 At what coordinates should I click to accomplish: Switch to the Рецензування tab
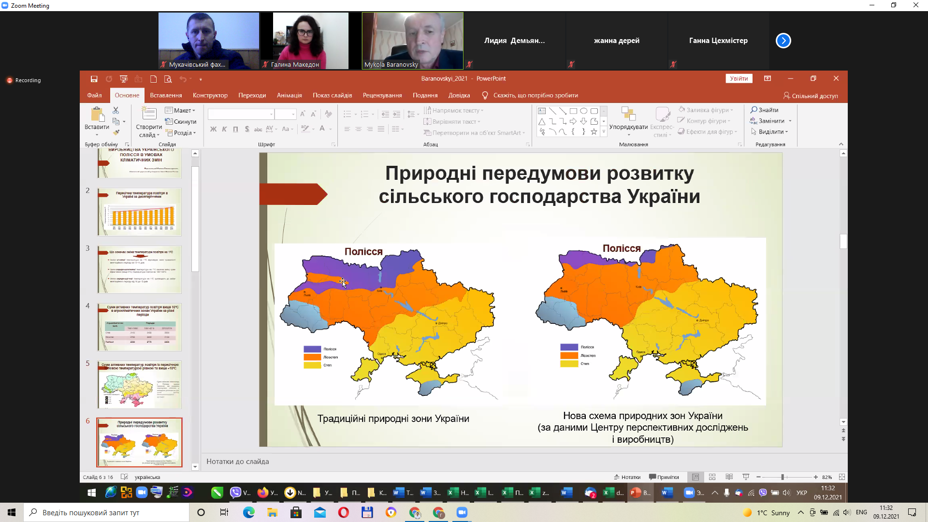pos(382,95)
